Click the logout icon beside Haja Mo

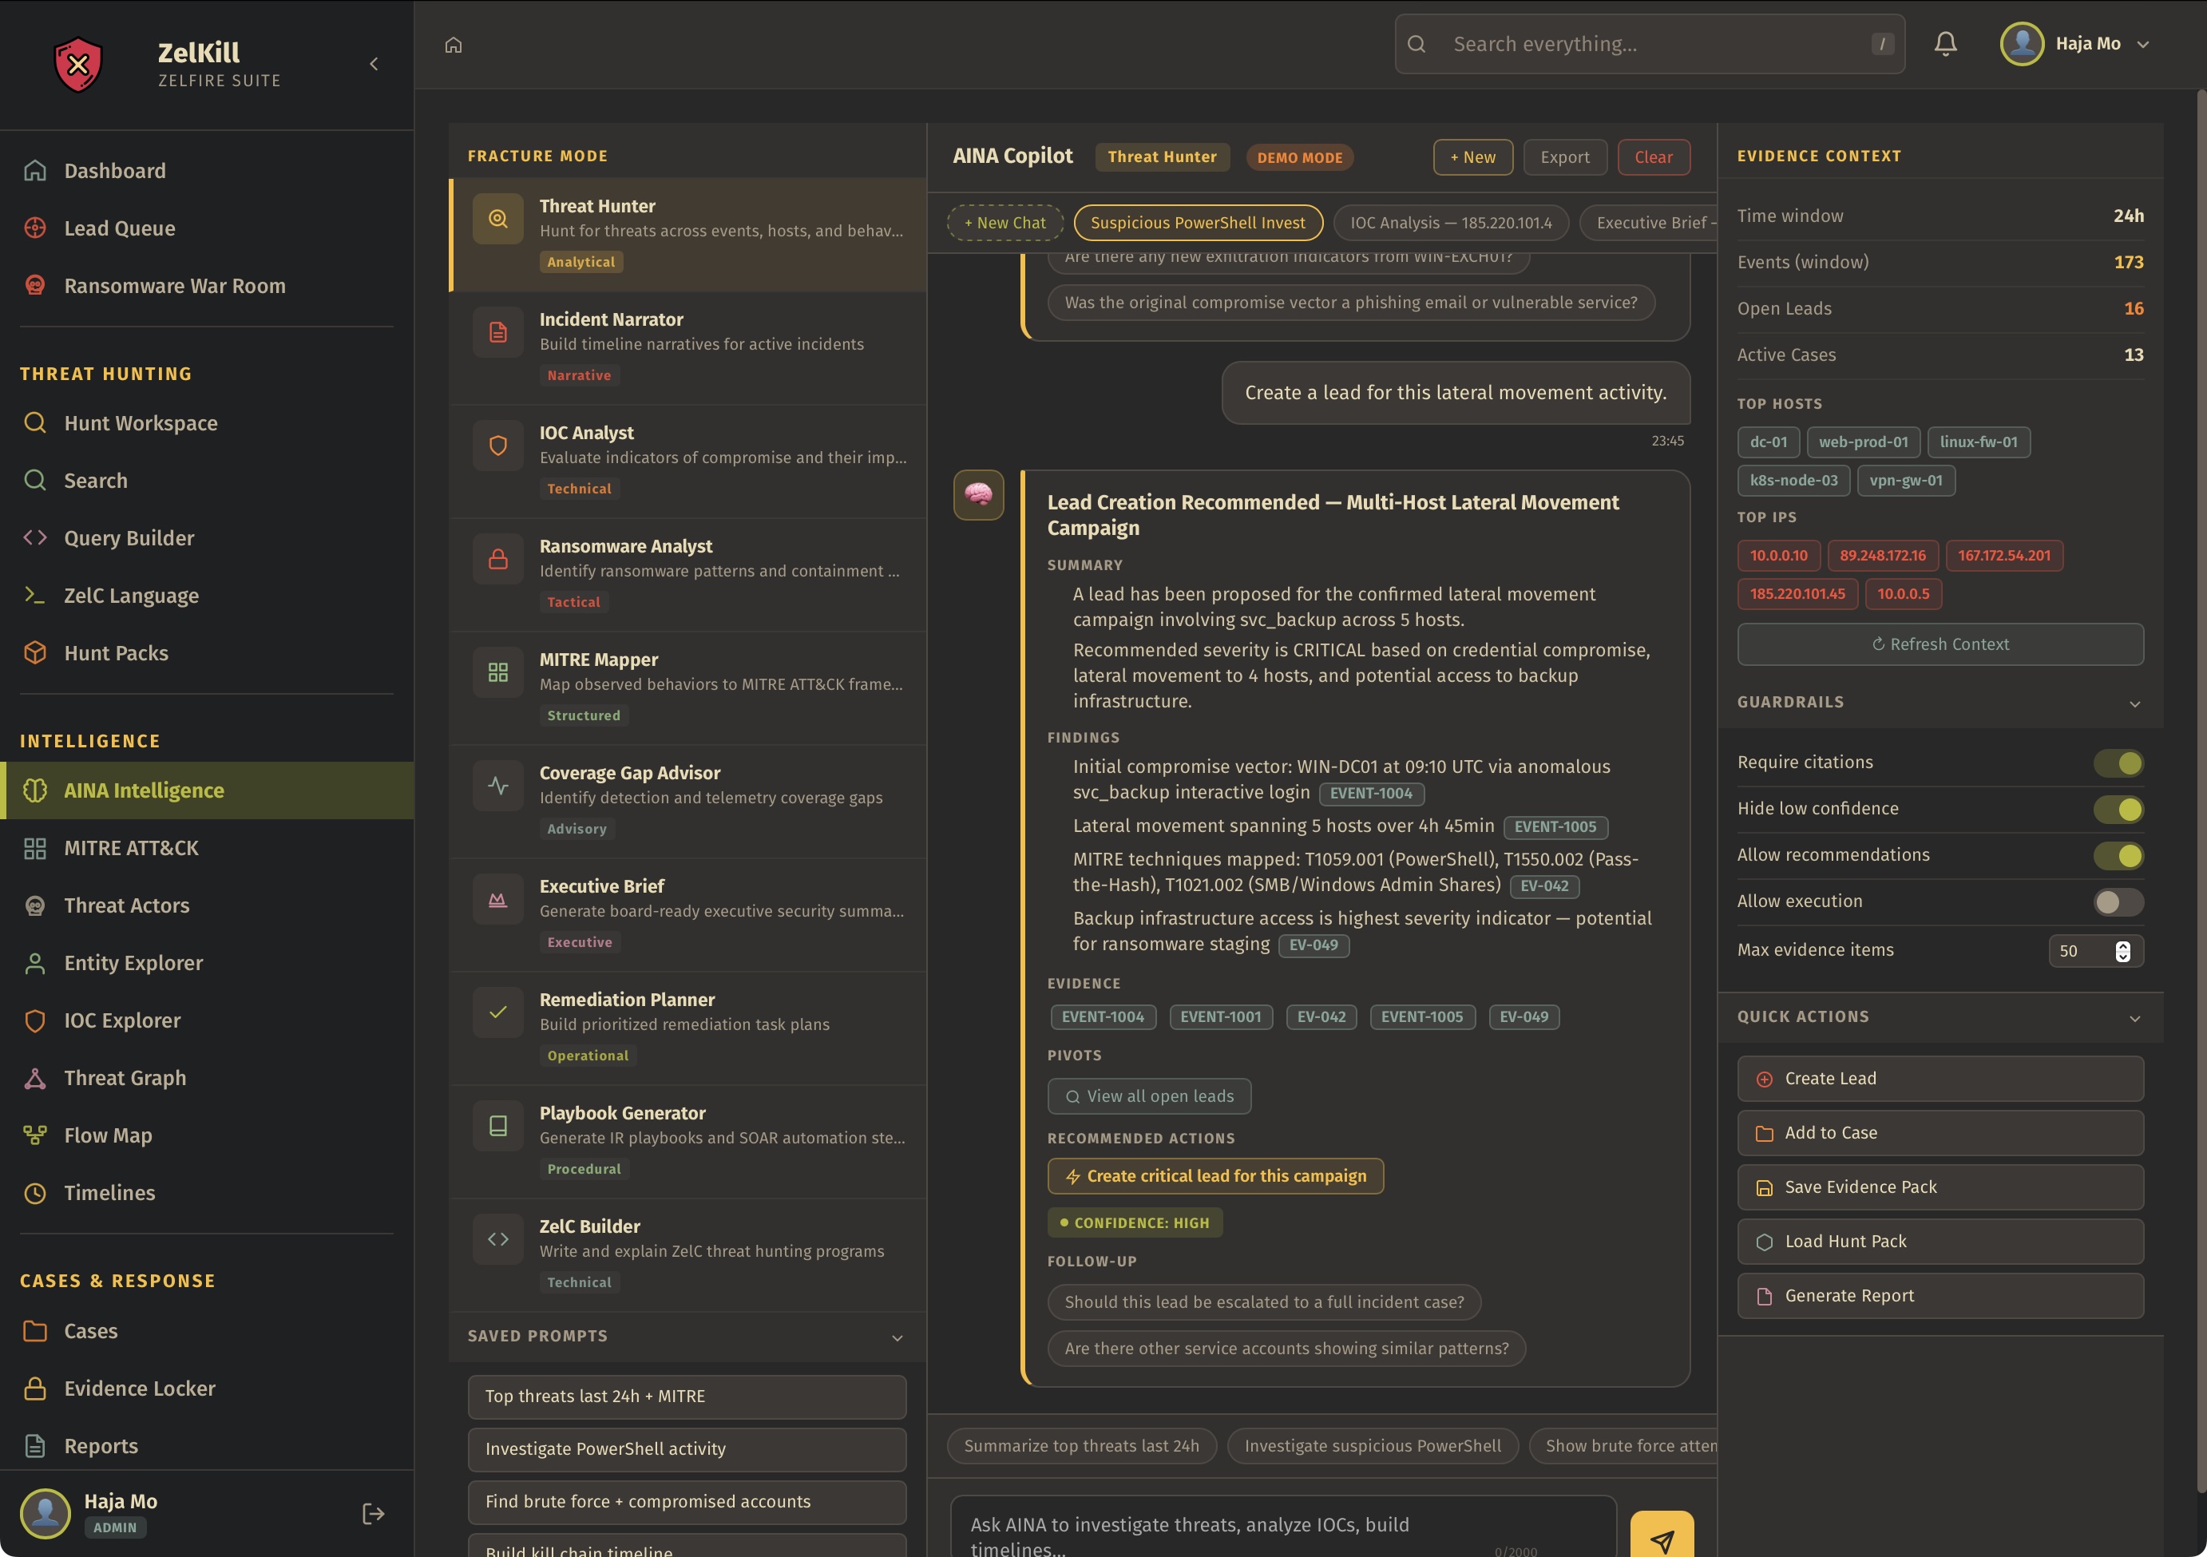[x=373, y=1514]
